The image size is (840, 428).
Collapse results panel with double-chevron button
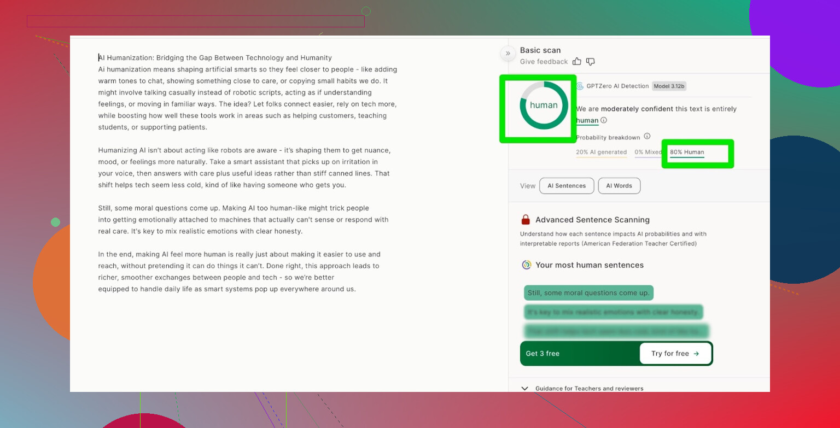pyautogui.click(x=507, y=53)
